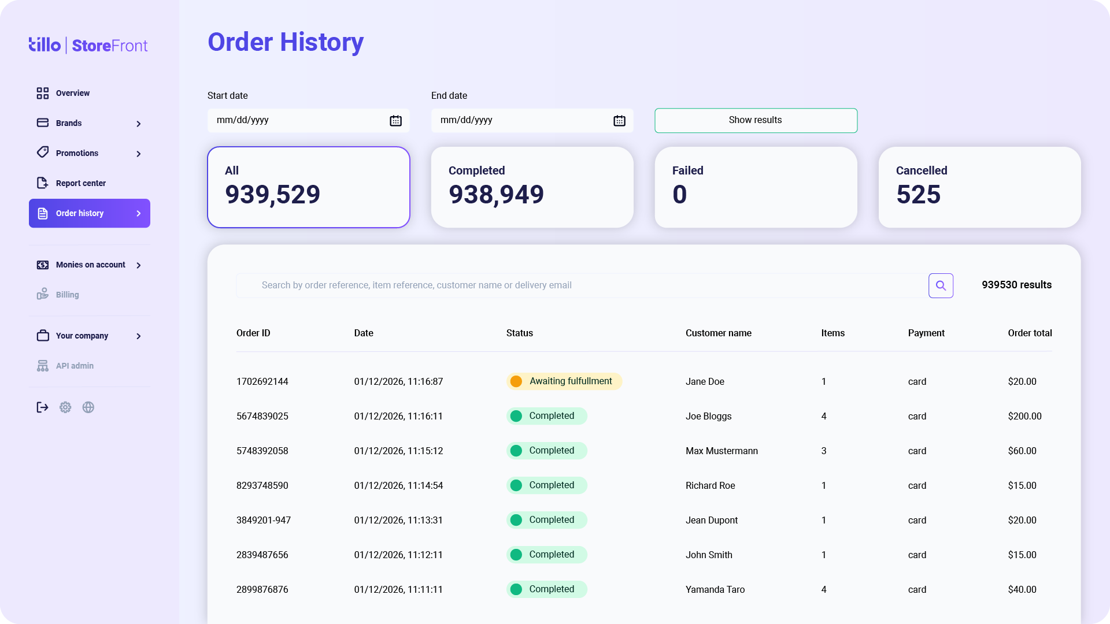Open the End date calendar picker
Viewport: 1110px width, 624px height.
coord(619,120)
